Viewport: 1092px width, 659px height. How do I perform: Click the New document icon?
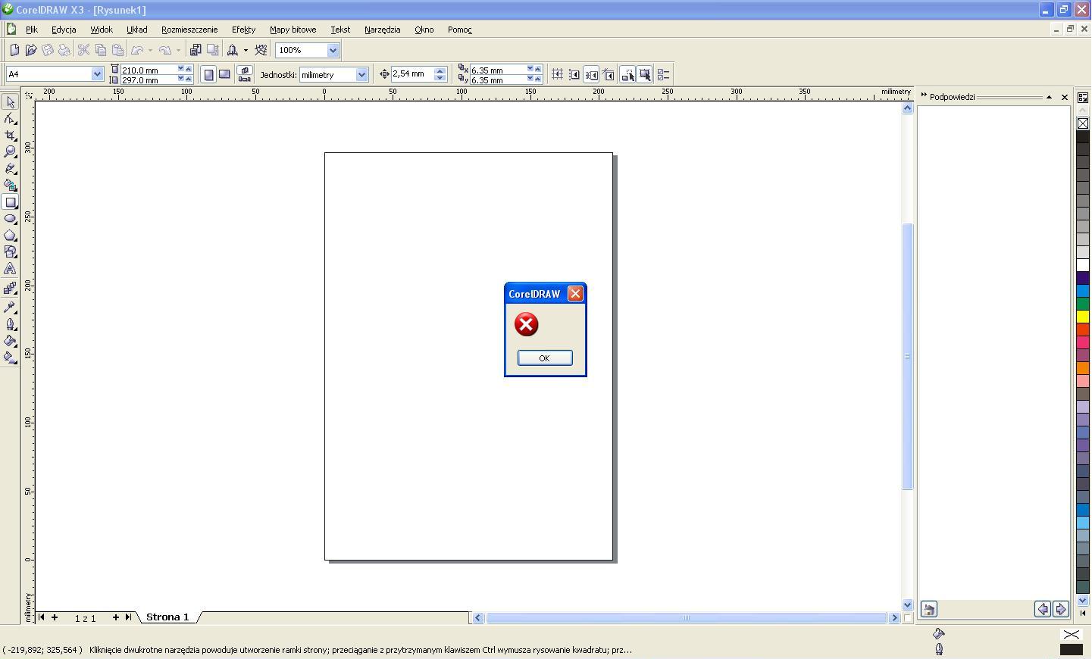click(14, 51)
